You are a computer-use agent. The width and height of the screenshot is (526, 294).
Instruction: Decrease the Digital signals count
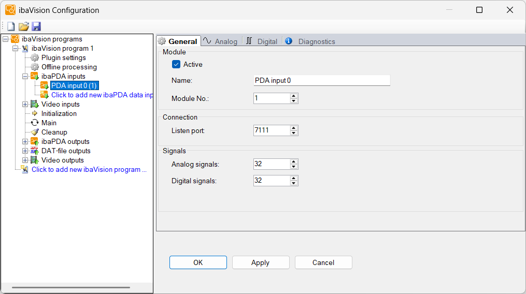click(x=293, y=183)
